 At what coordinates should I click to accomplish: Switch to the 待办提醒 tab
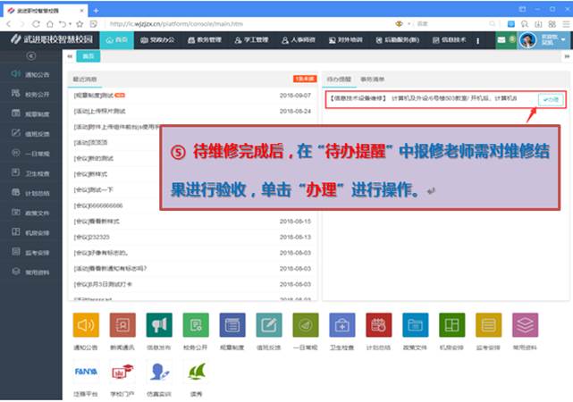point(339,80)
